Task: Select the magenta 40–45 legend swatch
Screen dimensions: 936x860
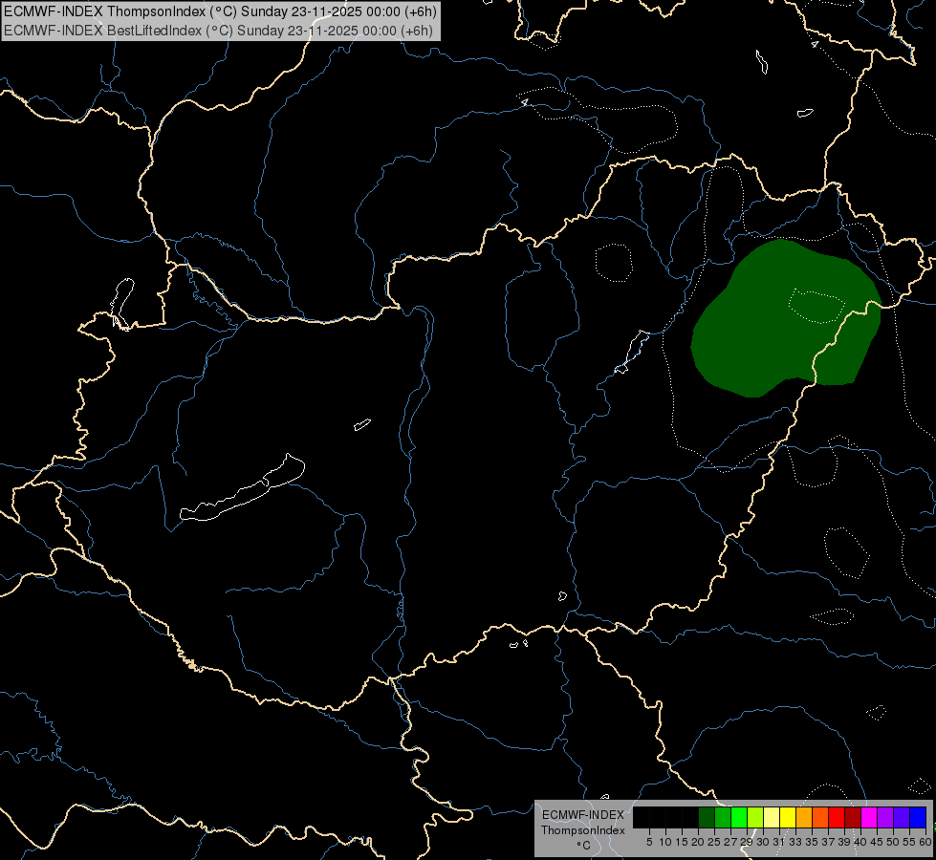Action: 869,817
